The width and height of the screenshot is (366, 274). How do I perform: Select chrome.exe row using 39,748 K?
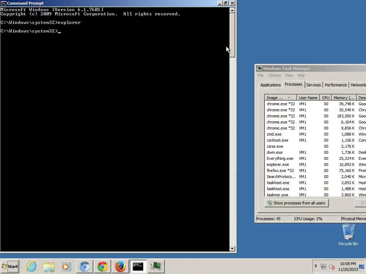pos(316,104)
